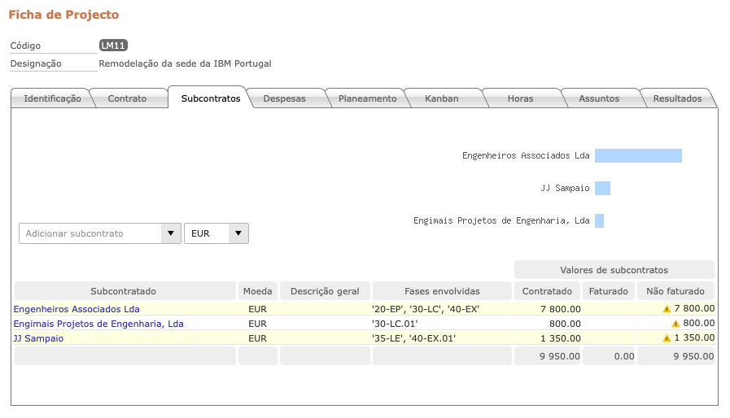This screenshot has width=730, height=418.
Task: Switch to the Horas tab
Action: 520,98
